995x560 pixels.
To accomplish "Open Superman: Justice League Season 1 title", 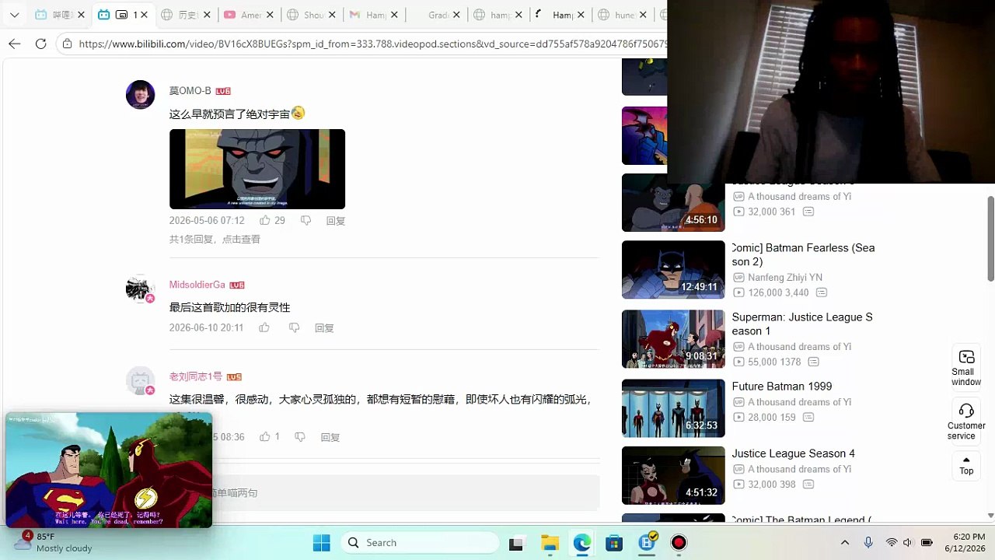I will (802, 324).
